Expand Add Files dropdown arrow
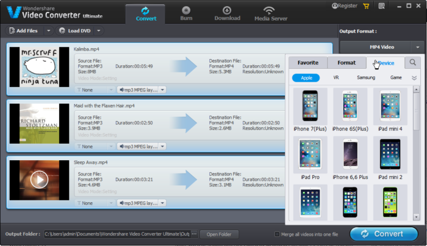The width and height of the screenshot is (427, 246). click(48, 30)
